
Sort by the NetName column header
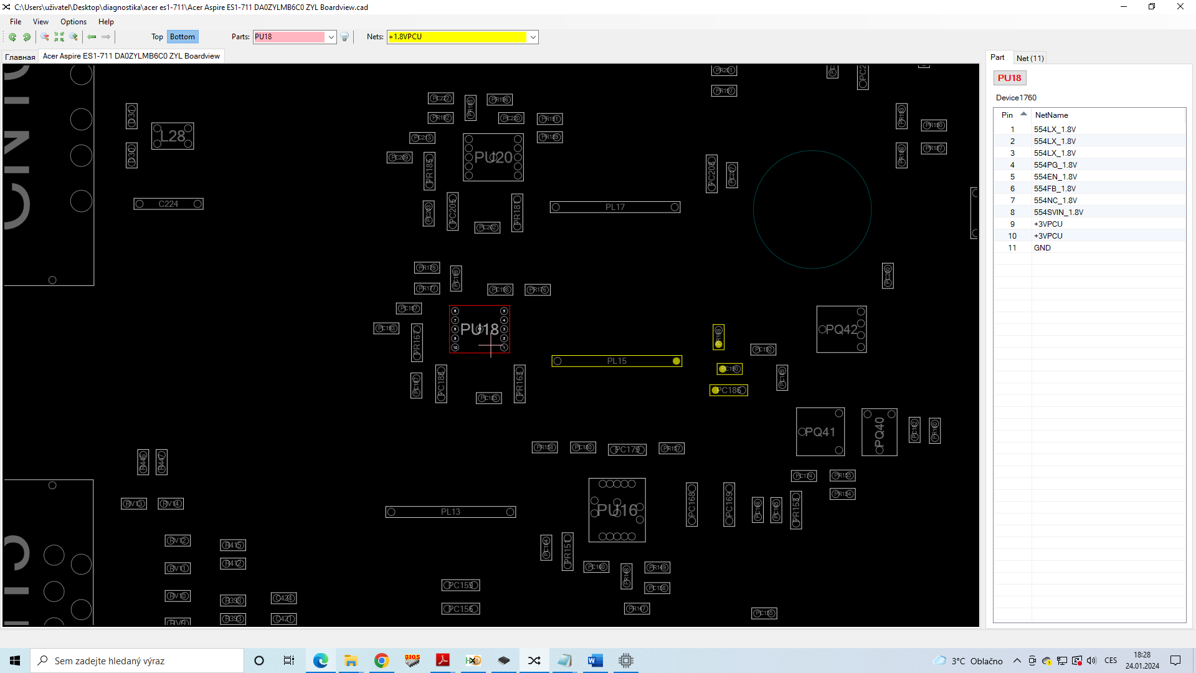1108,115
